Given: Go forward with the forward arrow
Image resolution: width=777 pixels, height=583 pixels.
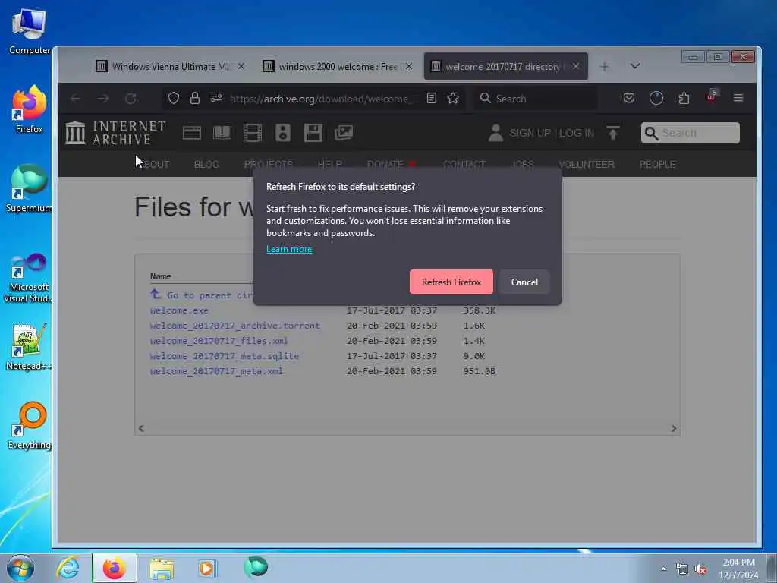Looking at the screenshot, I should pyautogui.click(x=102, y=99).
